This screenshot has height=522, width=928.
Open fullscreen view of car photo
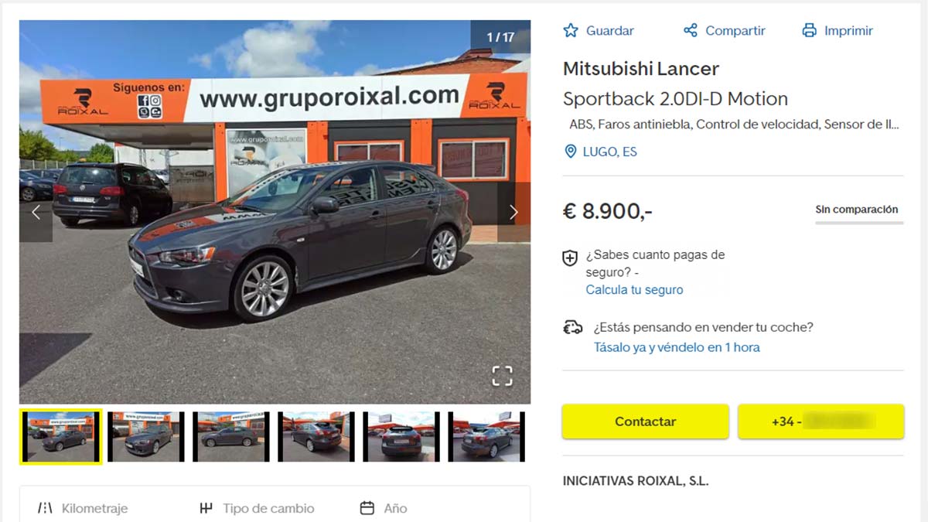(x=503, y=377)
